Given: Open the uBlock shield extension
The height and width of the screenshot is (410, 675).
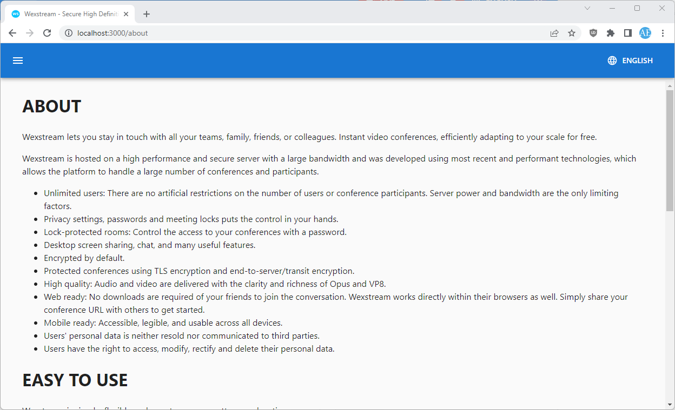Looking at the screenshot, I should tap(593, 33).
